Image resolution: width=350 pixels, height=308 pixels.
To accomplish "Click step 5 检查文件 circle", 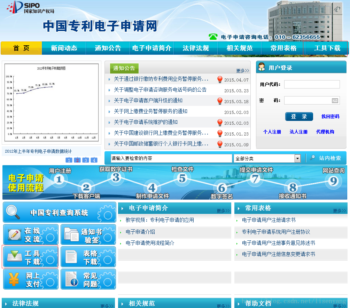I will pyautogui.click(x=182, y=178).
